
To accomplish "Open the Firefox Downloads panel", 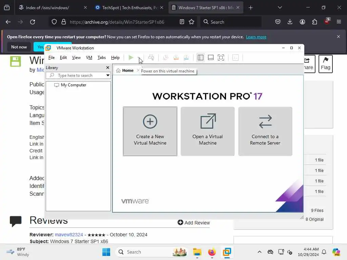I will 290,22.
